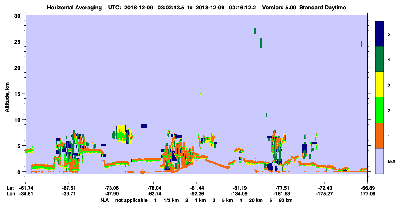Click the latitude value -81.44

(x=196, y=188)
